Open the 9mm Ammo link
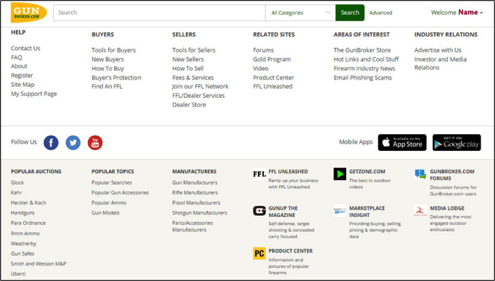 [25, 234]
